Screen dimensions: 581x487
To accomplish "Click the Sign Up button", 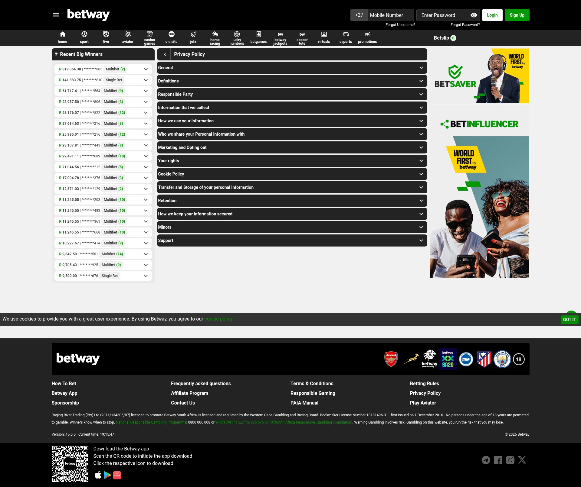I will [x=517, y=15].
